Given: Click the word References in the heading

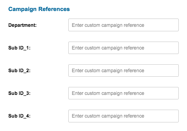Looking at the screenshot, I should point(54,9).
